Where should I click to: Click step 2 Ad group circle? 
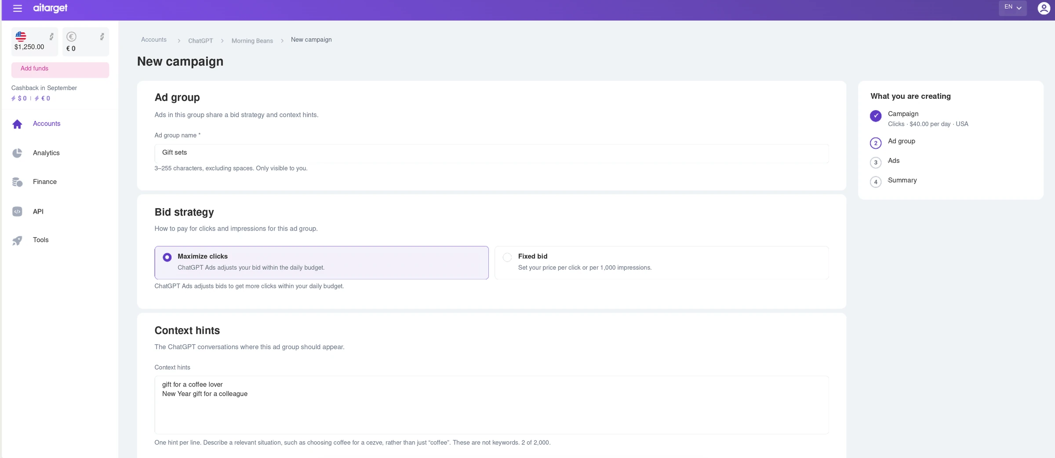876,143
